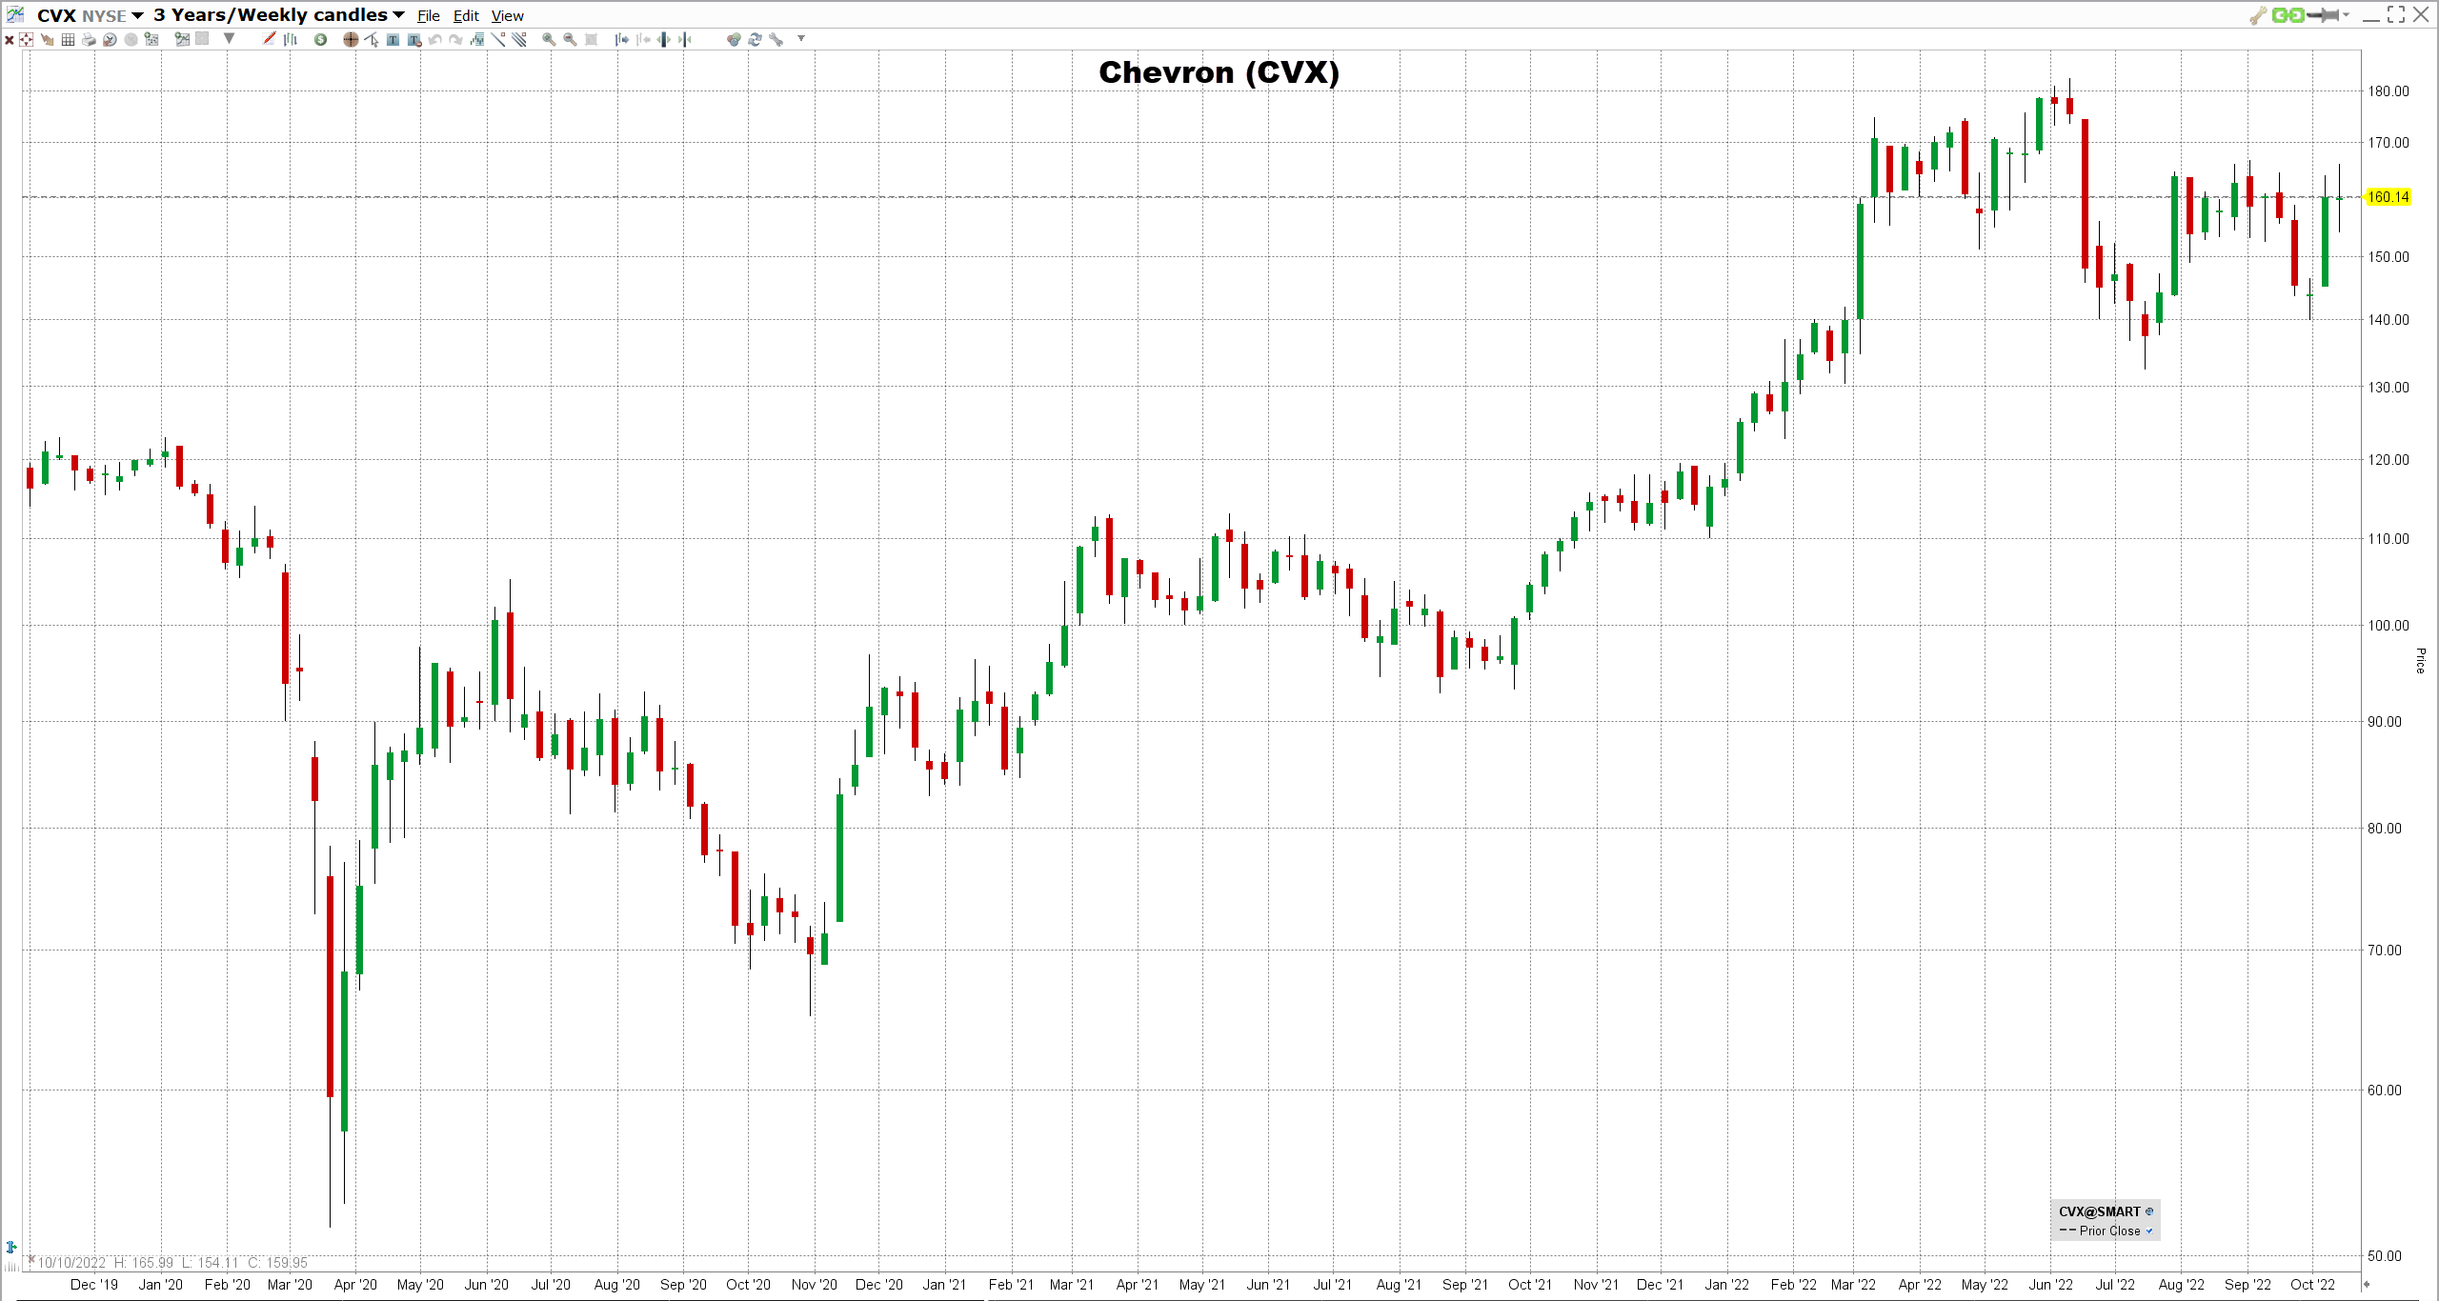Image resolution: width=2439 pixels, height=1301 pixels.
Task: Click the add chart line-graph icon
Action: (x=182, y=39)
